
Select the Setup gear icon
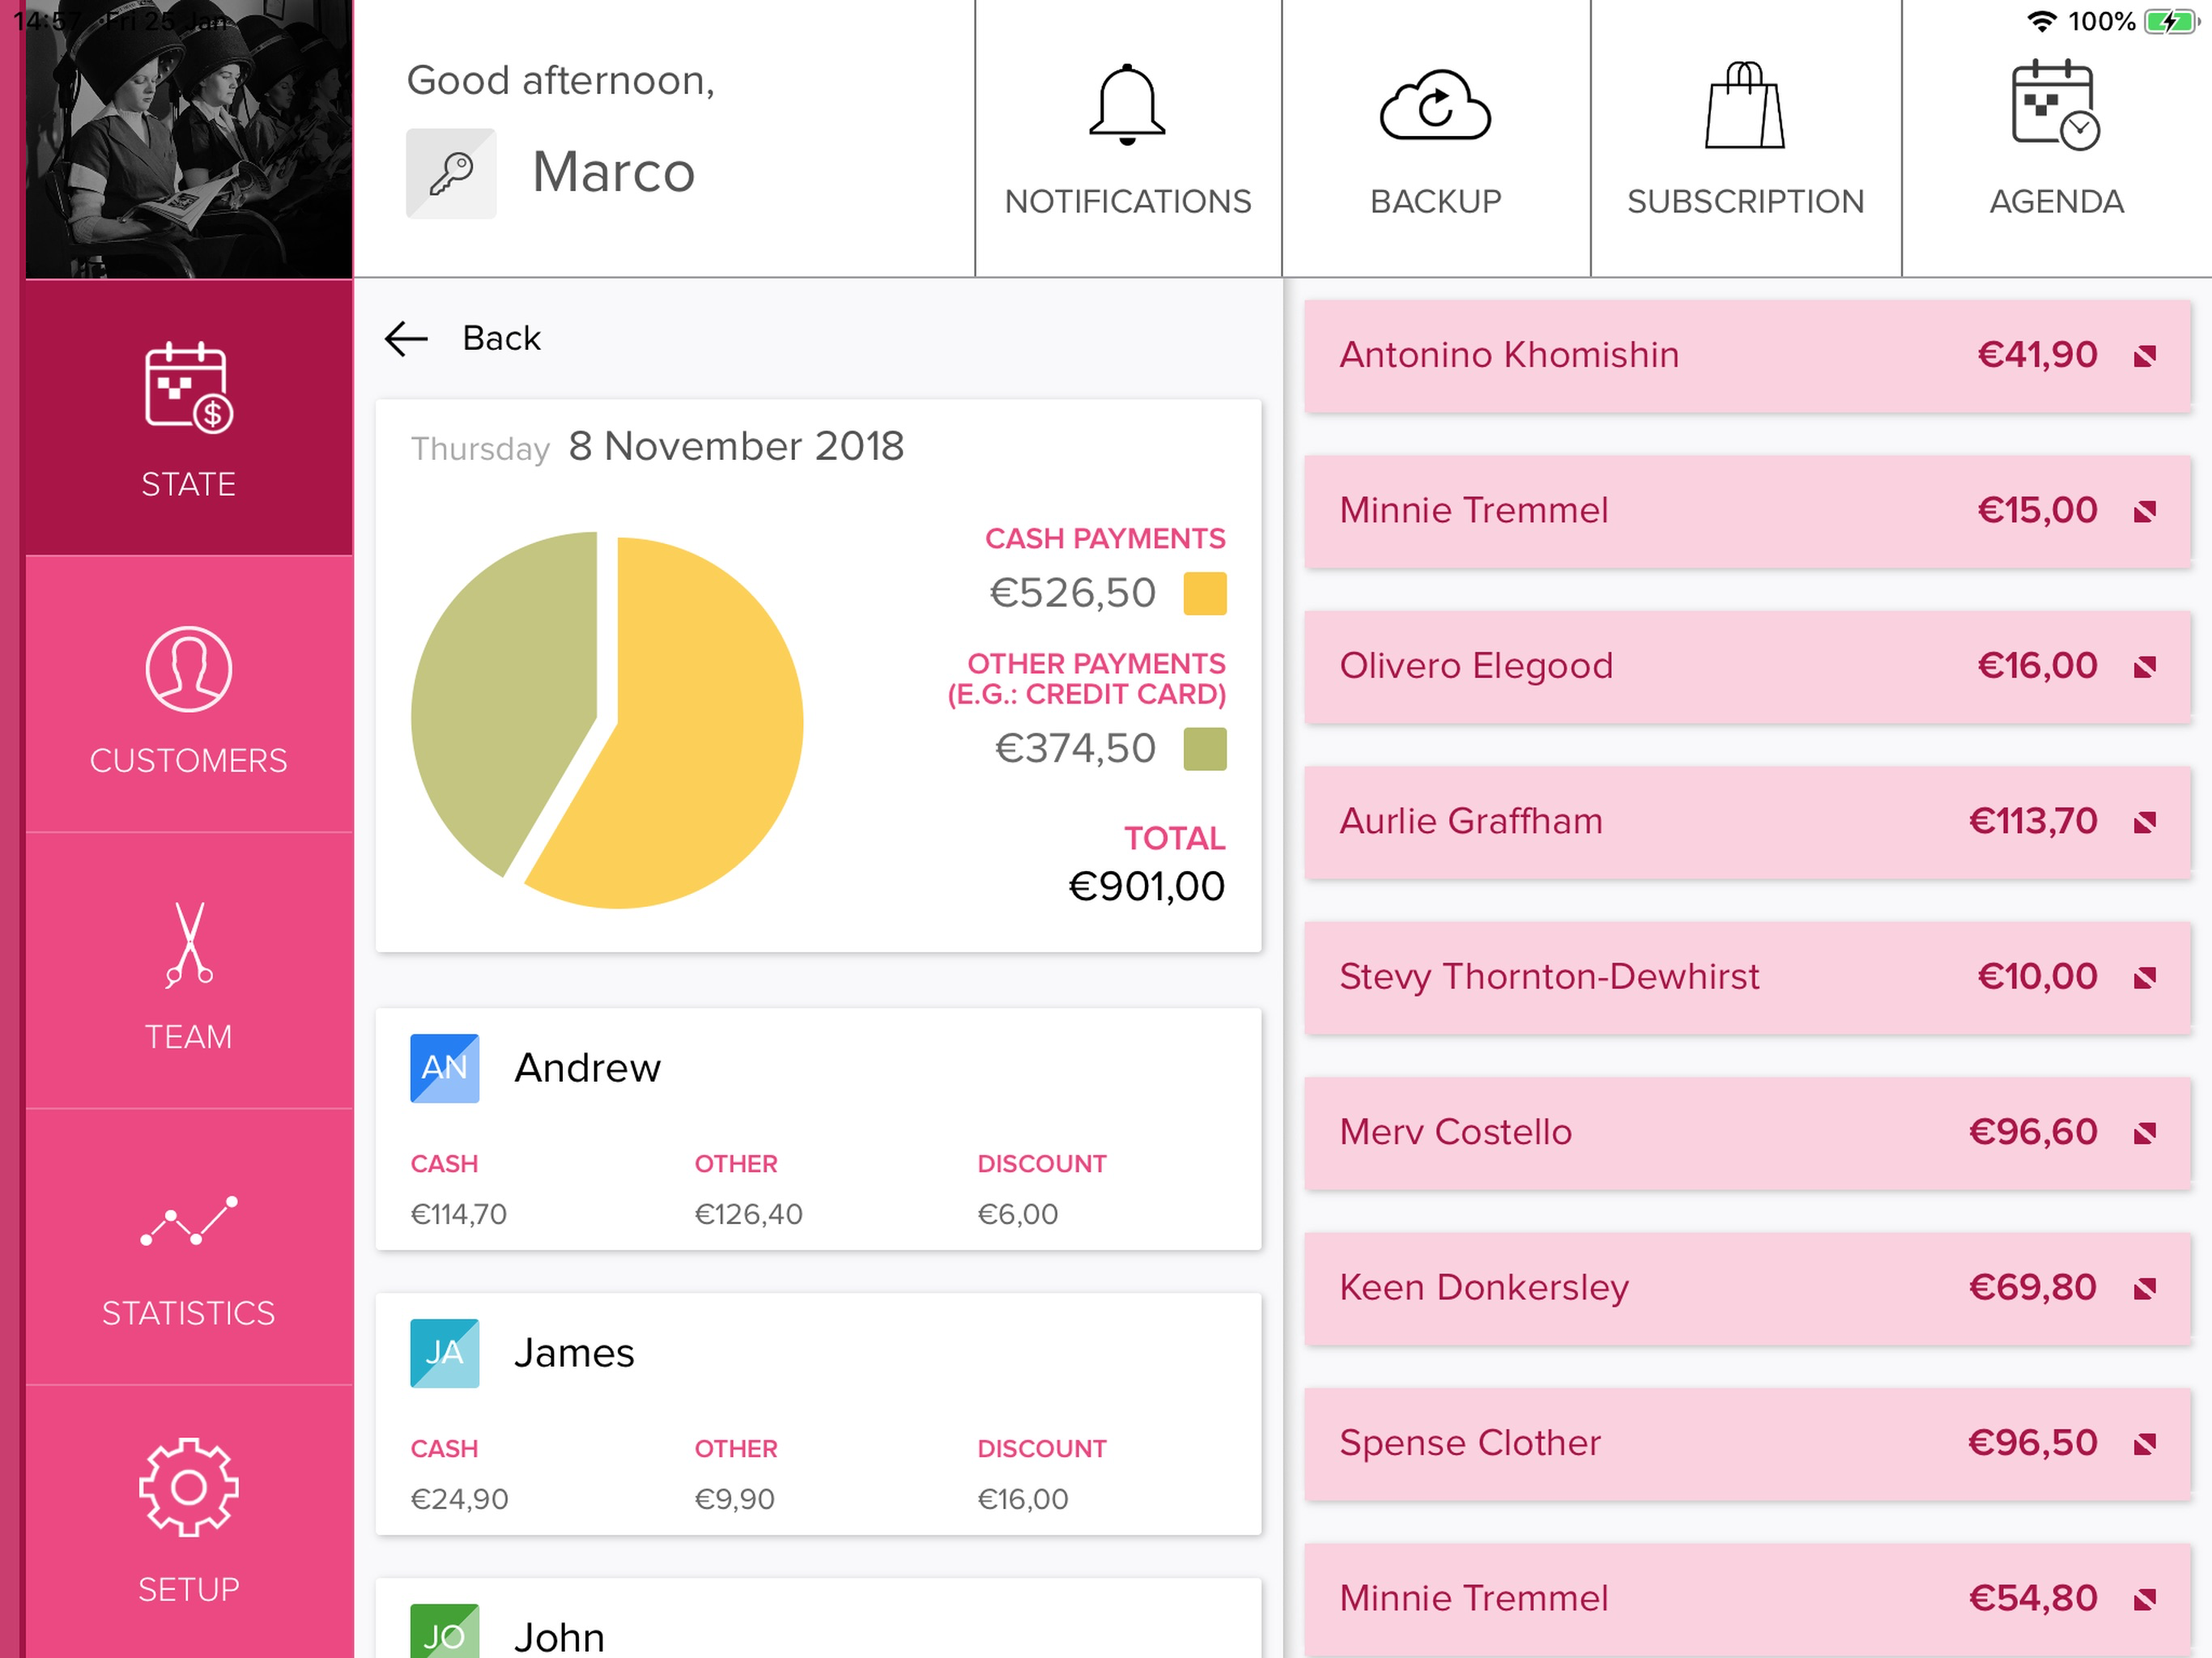189,1487
